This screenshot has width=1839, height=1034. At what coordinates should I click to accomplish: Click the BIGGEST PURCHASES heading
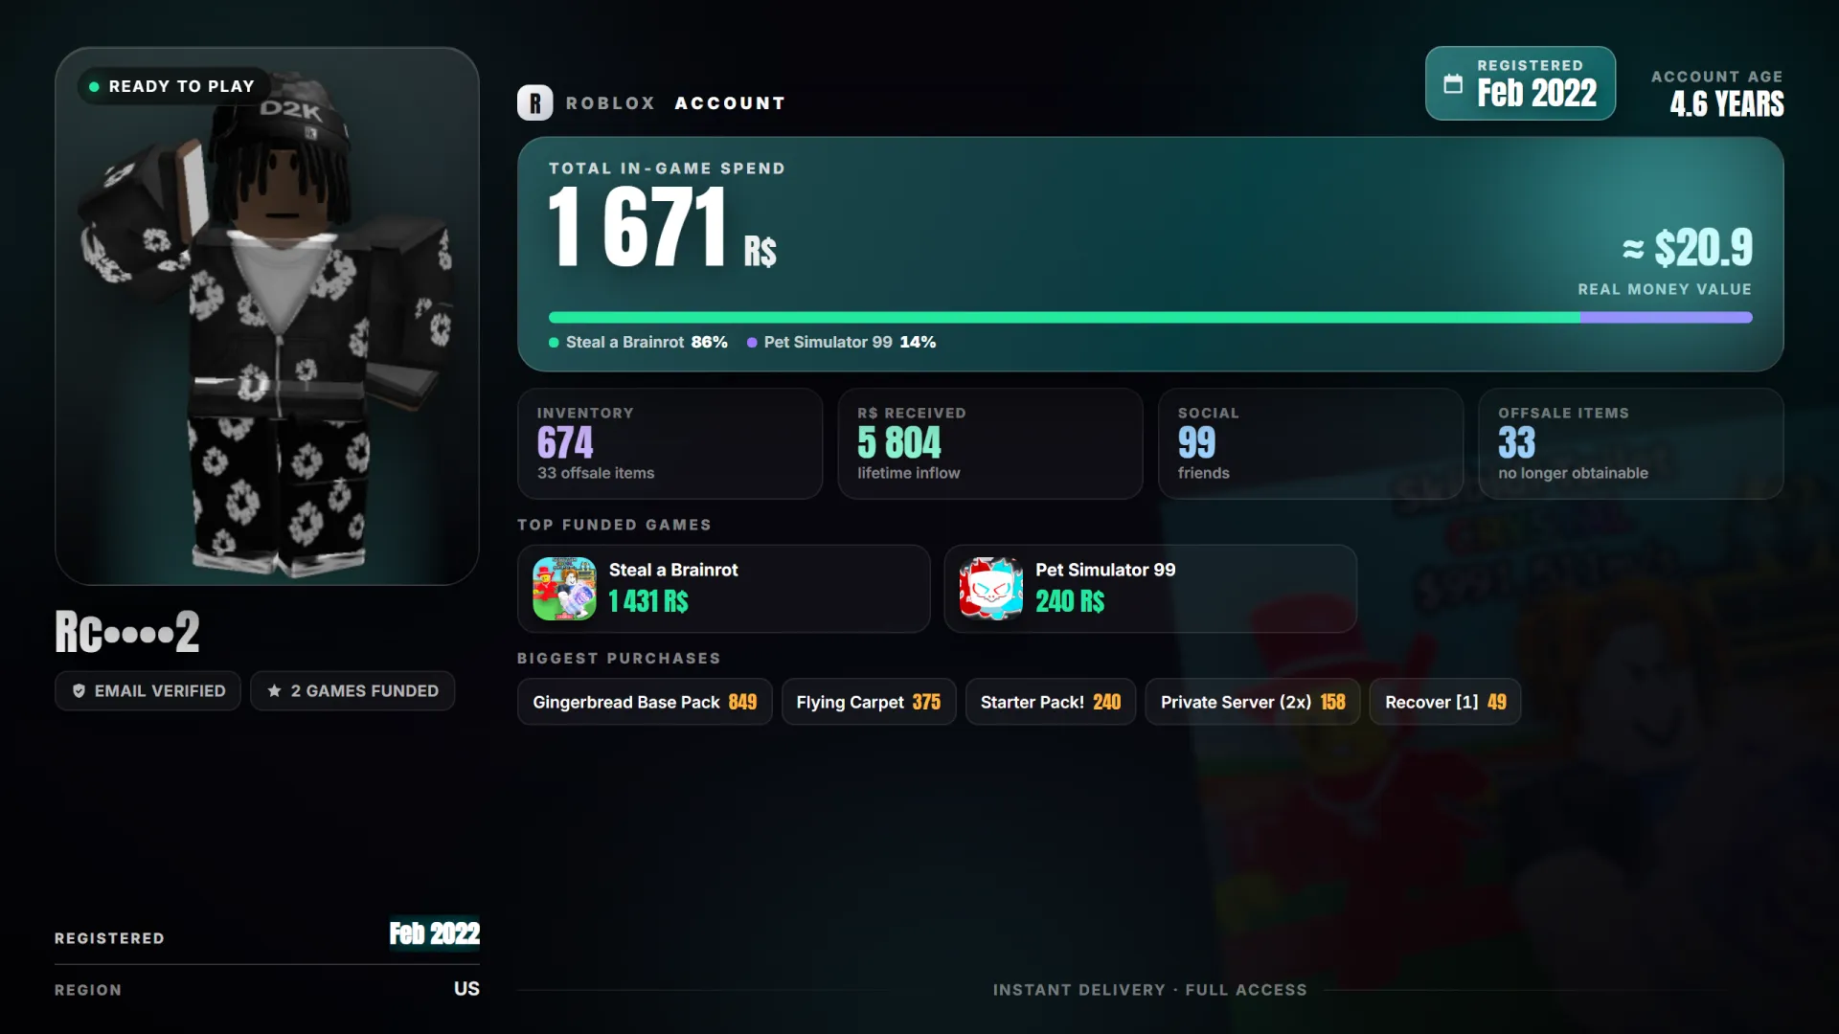(619, 659)
